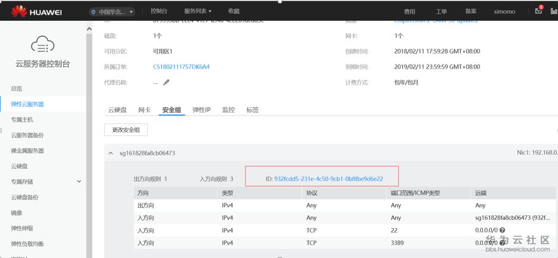Switch to the 监控 tab

pyautogui.click(x=229, y=110)
